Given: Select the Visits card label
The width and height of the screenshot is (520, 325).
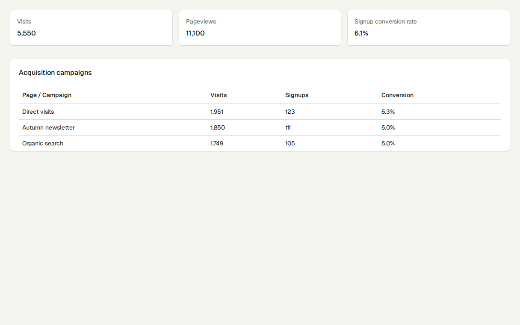Looking at the screenshot, I should 24,21.
